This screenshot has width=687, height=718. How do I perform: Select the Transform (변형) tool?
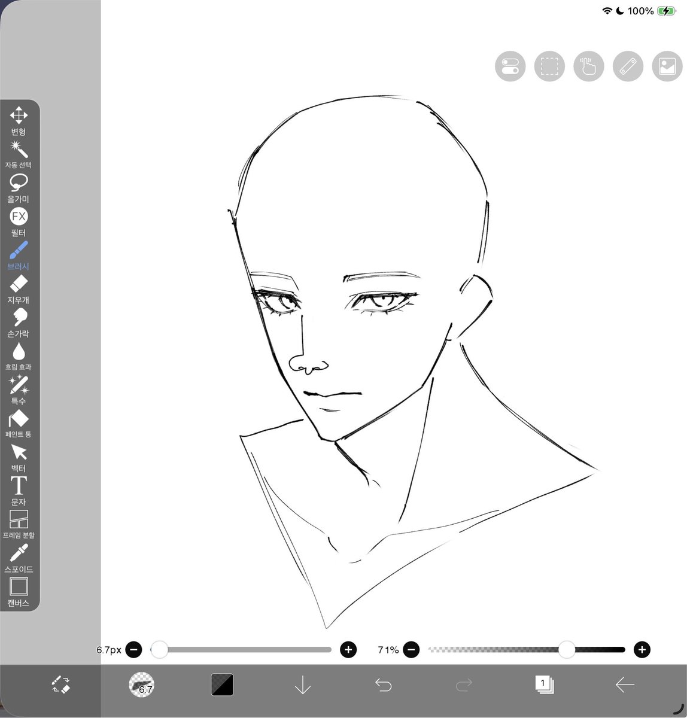19,121
